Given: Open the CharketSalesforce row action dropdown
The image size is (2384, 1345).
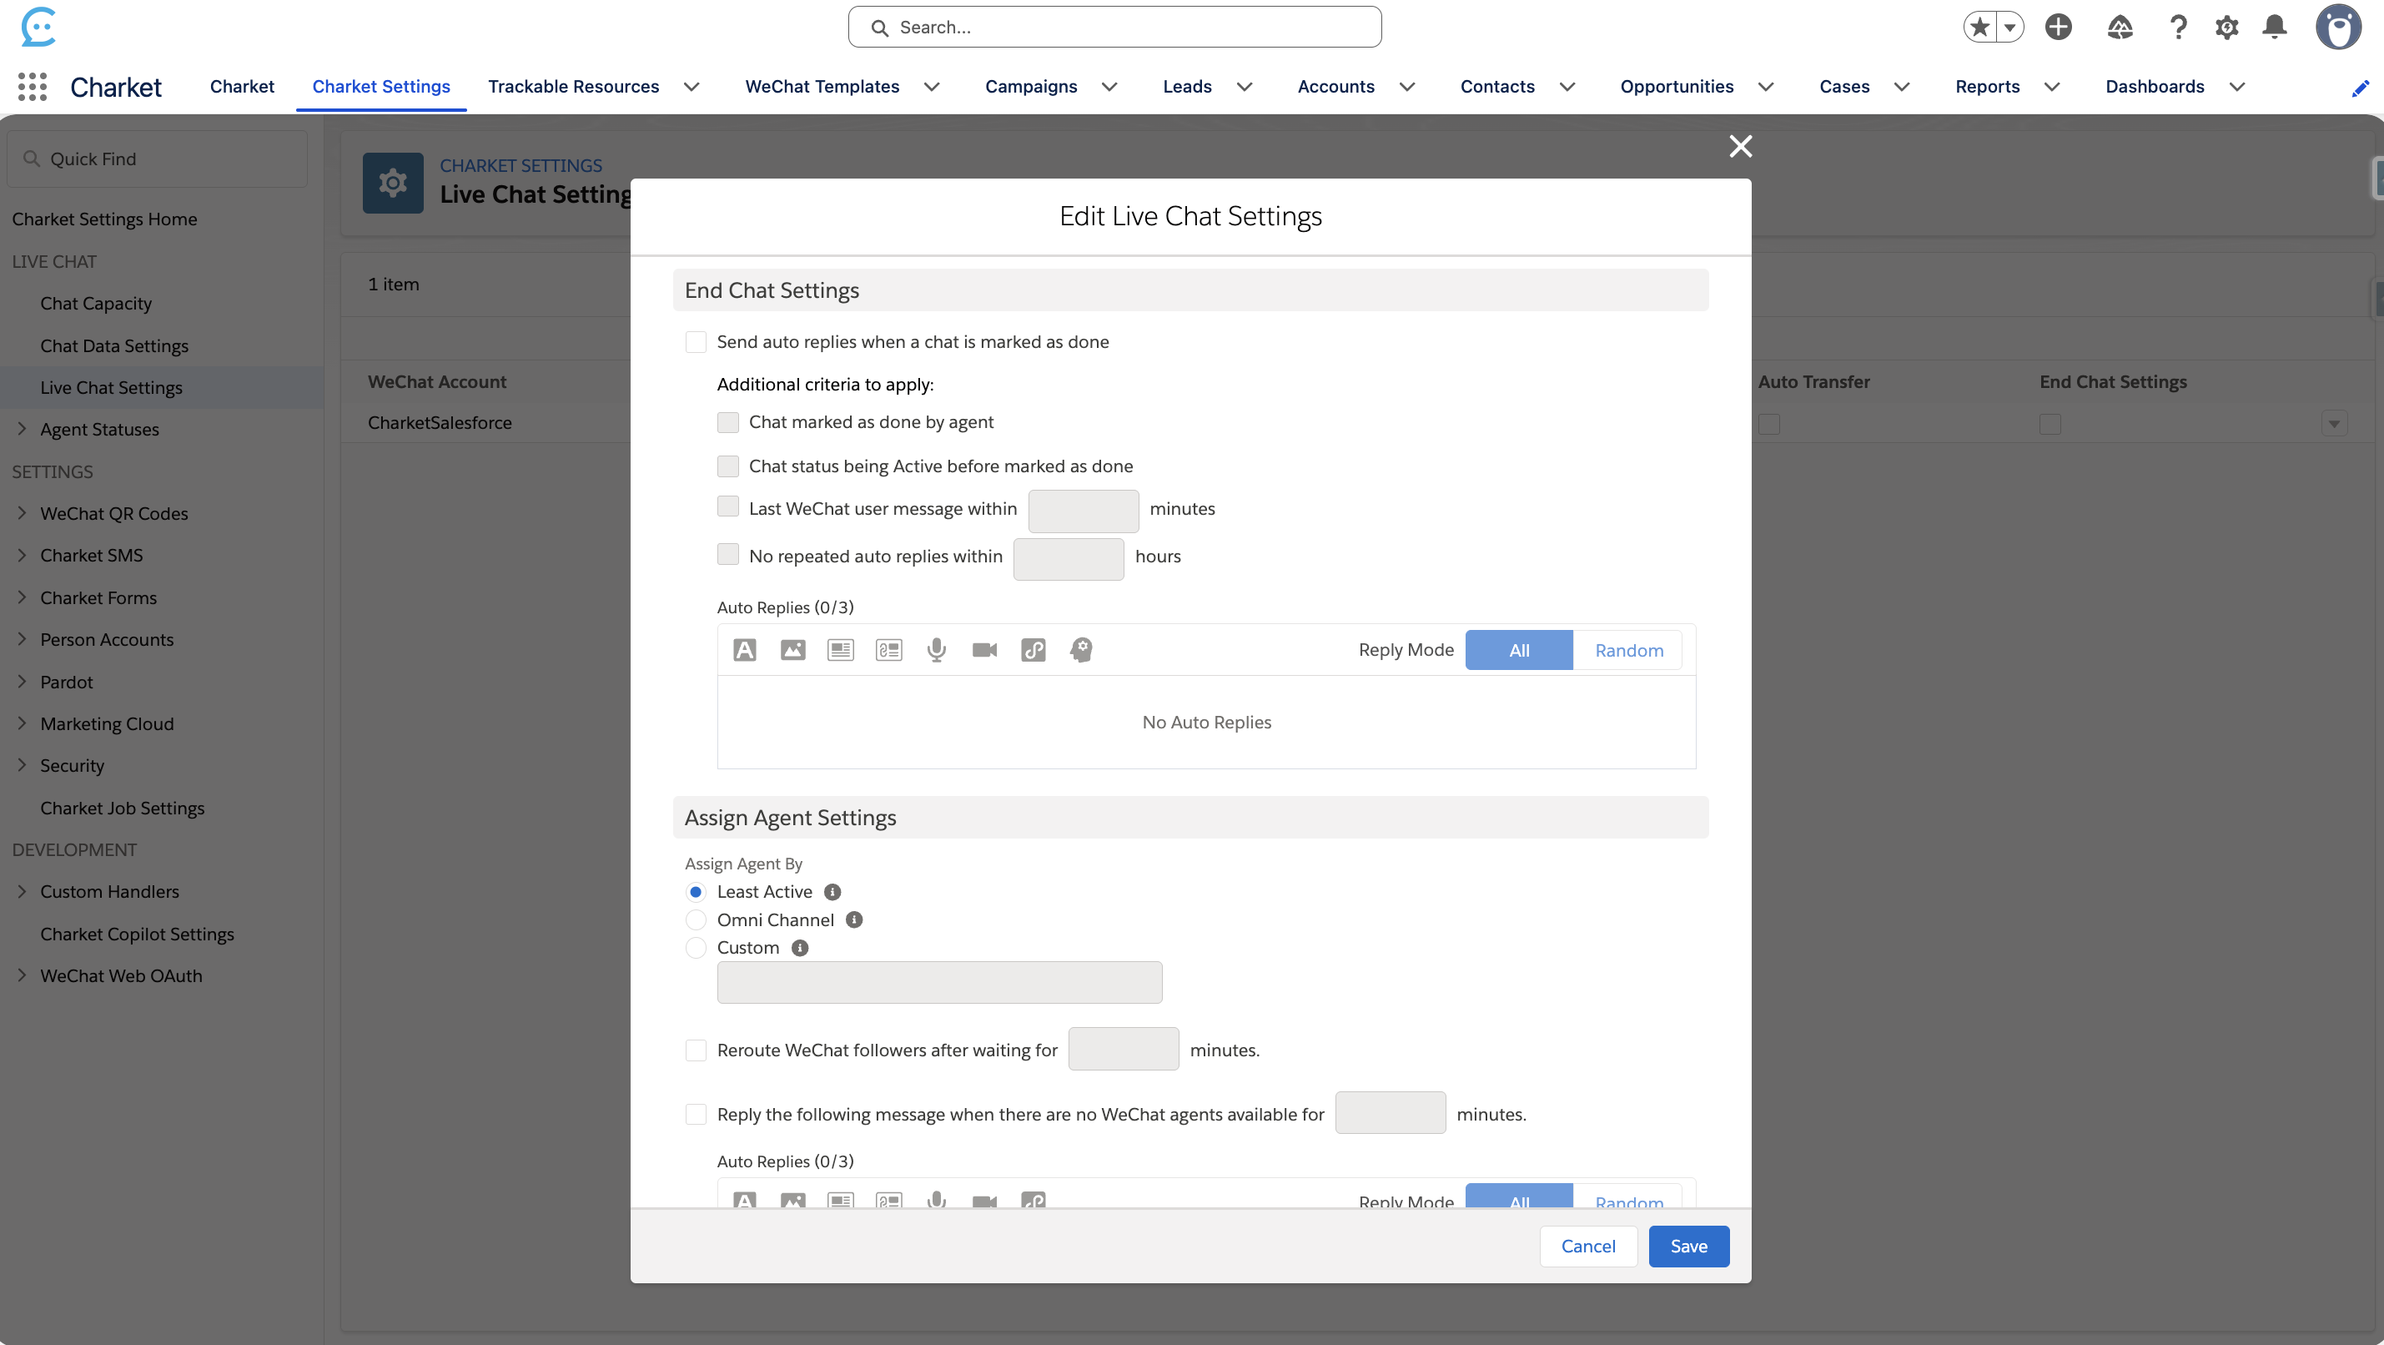Looking at the screenshot, I should tap(2334, 424).
